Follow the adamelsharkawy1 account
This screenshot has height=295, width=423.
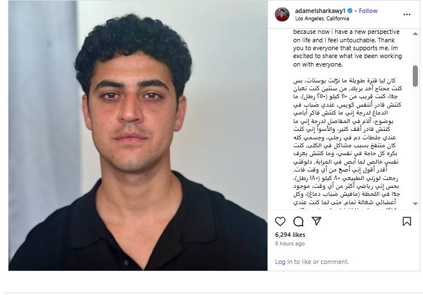point(368,11)
